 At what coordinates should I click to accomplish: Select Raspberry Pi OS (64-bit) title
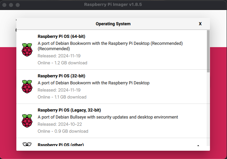(61, 37)
